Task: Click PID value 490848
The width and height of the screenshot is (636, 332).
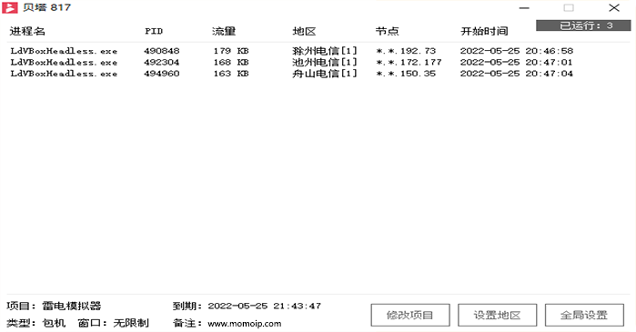Action: coord(161,51)
